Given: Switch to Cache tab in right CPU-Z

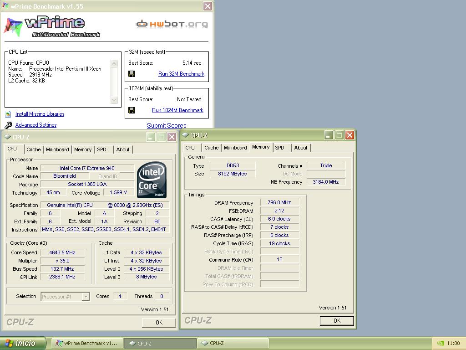Looking at the screenshot, I should click(211, 148).
